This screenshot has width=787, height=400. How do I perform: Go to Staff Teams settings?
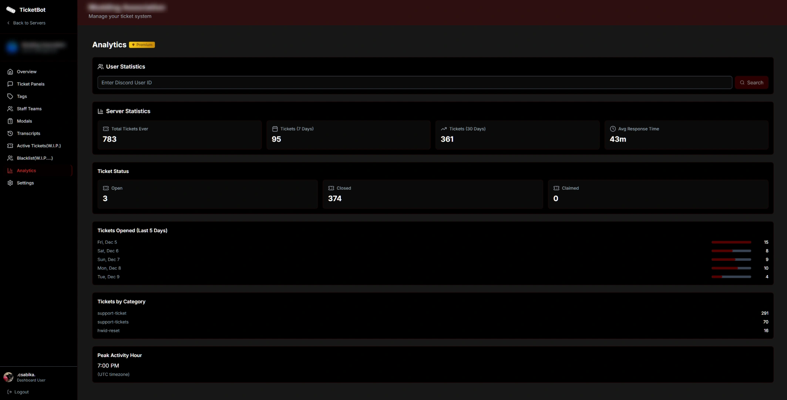click(28, 109)
